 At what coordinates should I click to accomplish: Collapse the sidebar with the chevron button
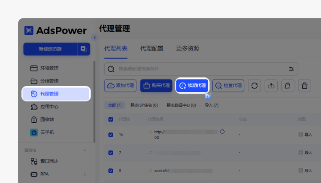(95, 37)
